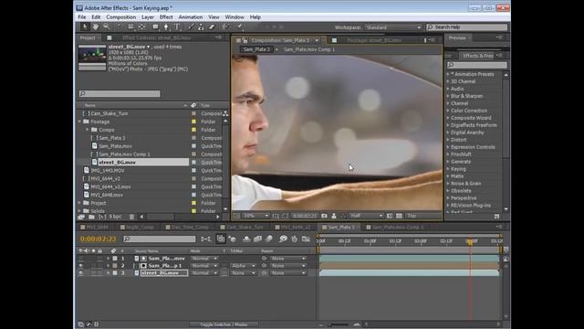Select the Rectangle mask tool
584x329 pixels.
click(155, 27)
